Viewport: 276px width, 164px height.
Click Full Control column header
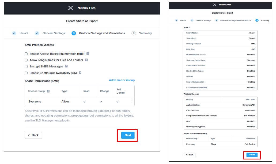[121, 91]
